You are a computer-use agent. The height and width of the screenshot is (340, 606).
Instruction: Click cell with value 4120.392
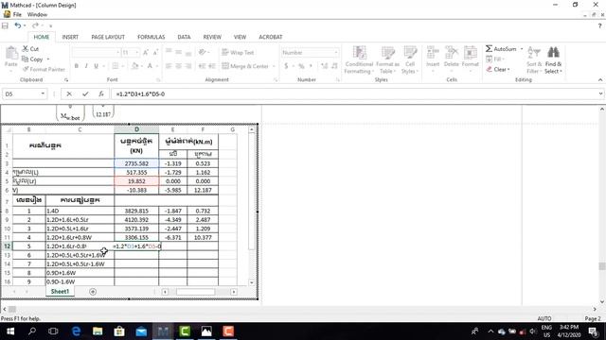[x=136, y=220]
